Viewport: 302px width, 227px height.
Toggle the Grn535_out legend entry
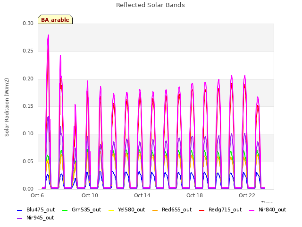click(x=82, y=210)
